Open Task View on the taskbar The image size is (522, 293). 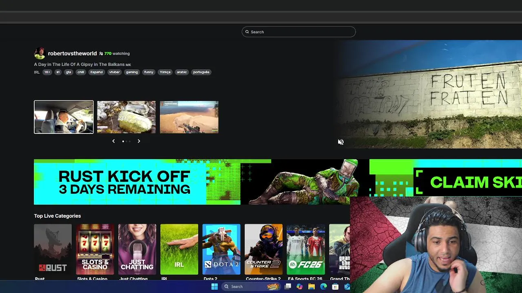288,286
